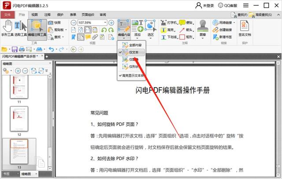Select the page 12 thumbnail

[19, 119]
